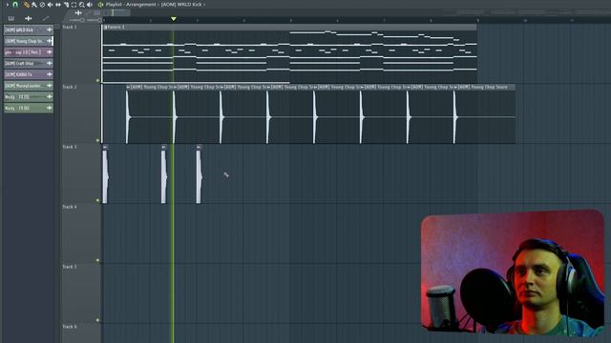Show automation clips in the picker panel

[46, 18]
